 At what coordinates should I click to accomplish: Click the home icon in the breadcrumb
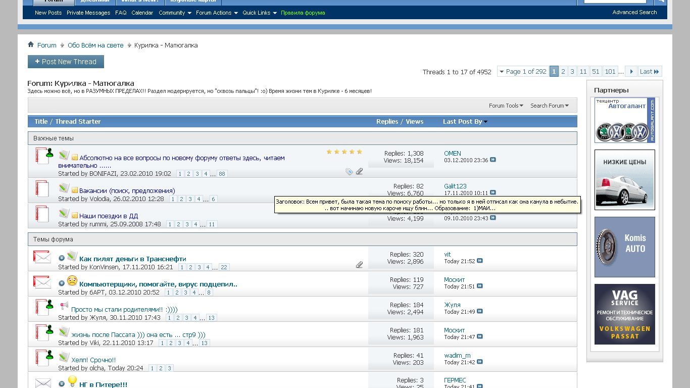coord(31,45)
